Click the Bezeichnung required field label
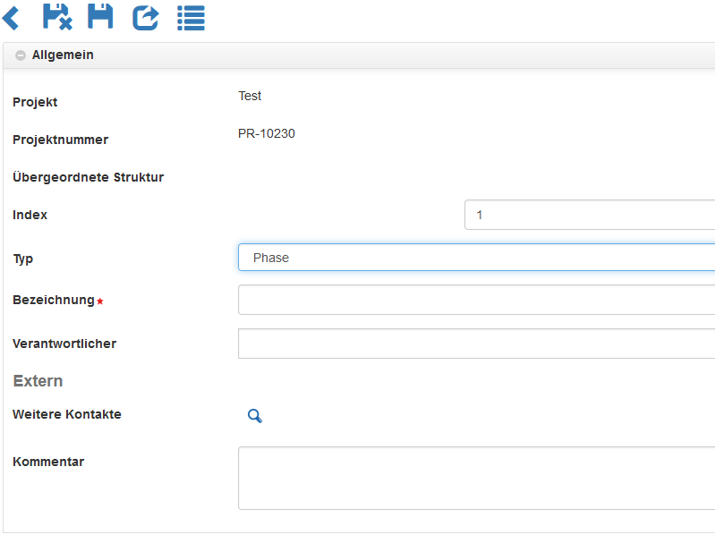The height and width of the screenshot is (543, 715). [x=54, y=300]
